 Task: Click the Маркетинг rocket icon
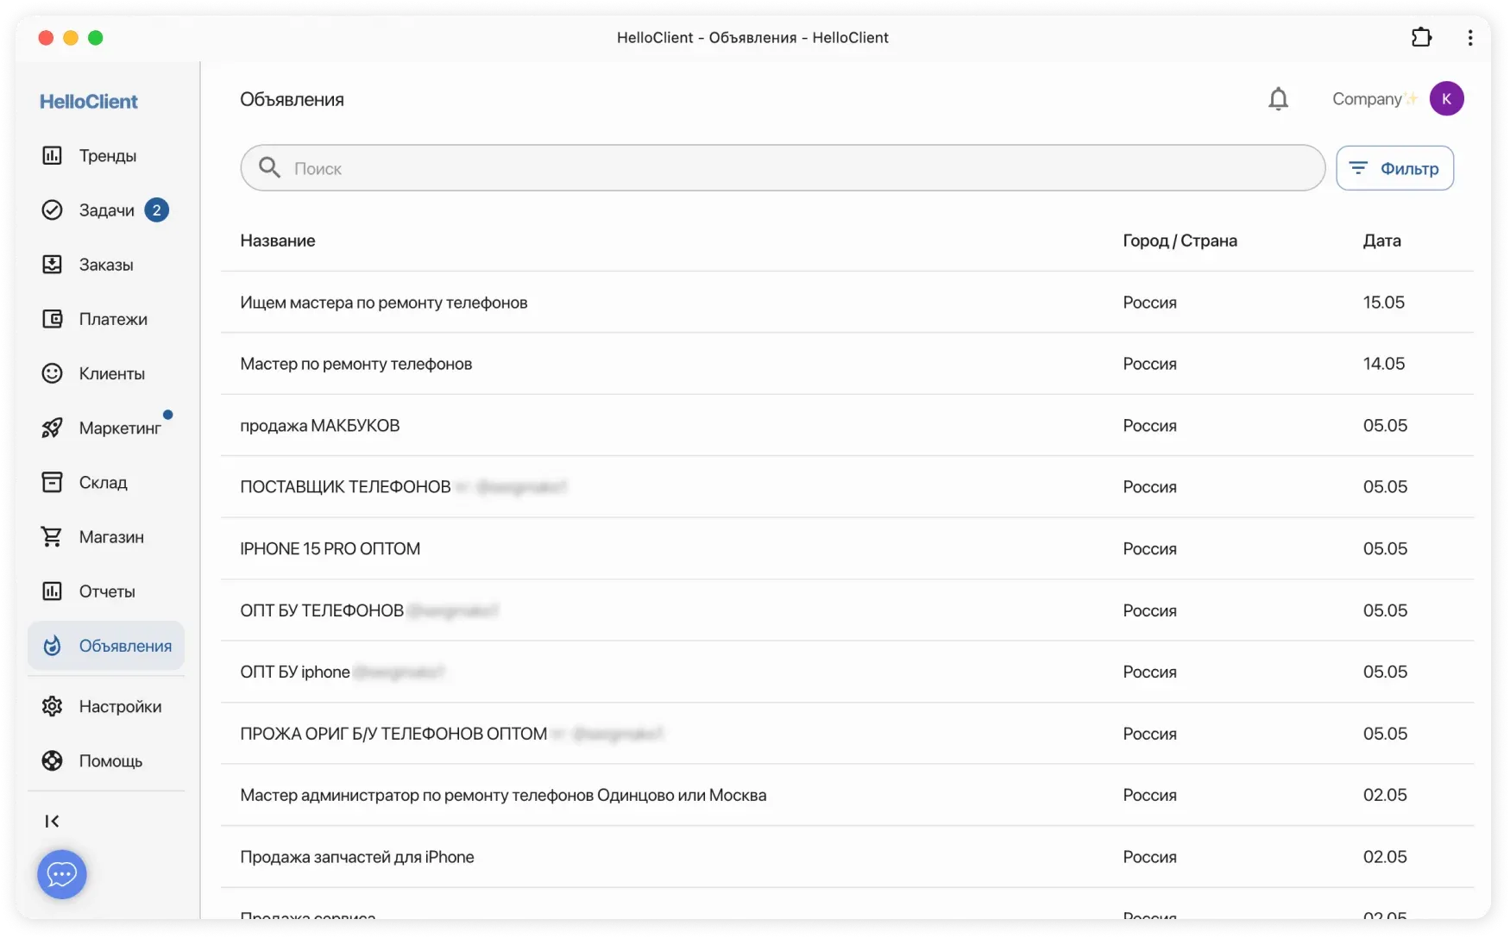pos(53,428)
